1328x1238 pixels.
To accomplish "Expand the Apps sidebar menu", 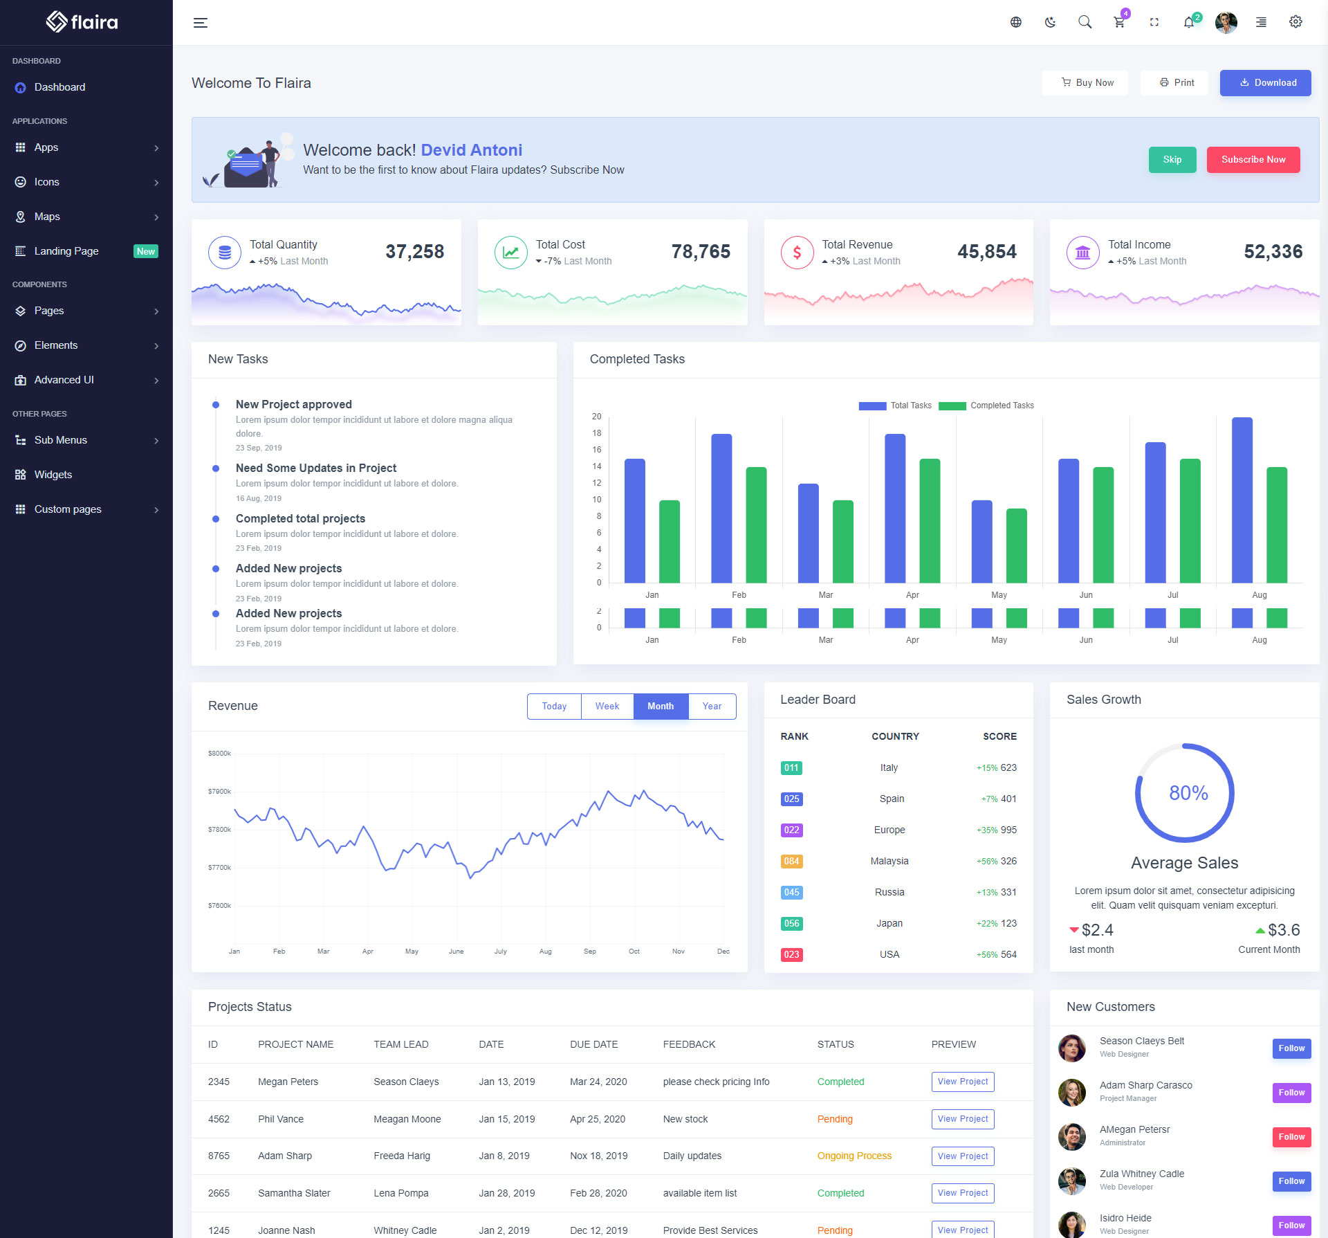I will pyautogui.click(x=86, y=147).
